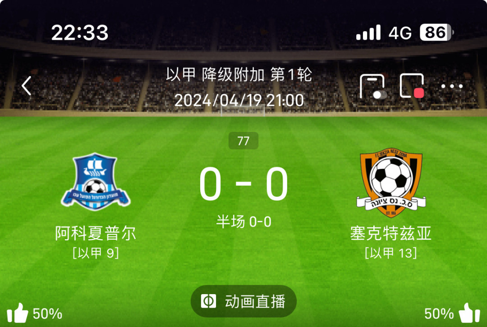Open the 阿科夏普尔 team name

pyautogui.click(x=96, y=233)
